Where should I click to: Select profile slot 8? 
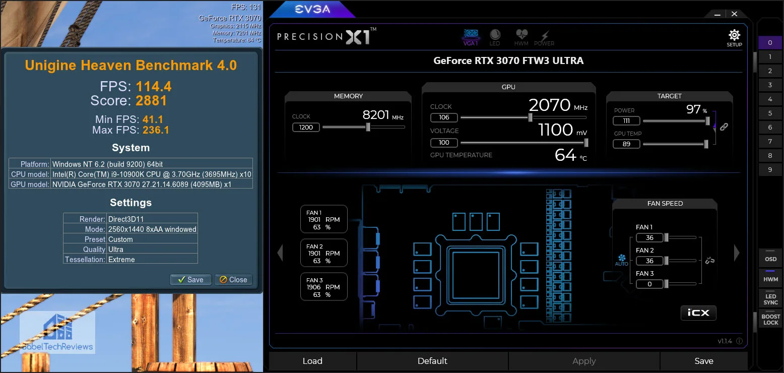(x=770, y=156)
